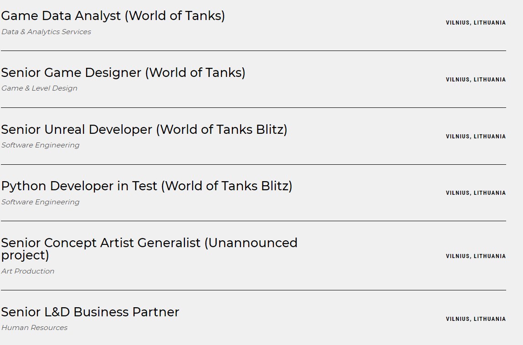Click the word 'project)' in Concept Artist title
Screen dimensions: 523x345
[25, 256]
